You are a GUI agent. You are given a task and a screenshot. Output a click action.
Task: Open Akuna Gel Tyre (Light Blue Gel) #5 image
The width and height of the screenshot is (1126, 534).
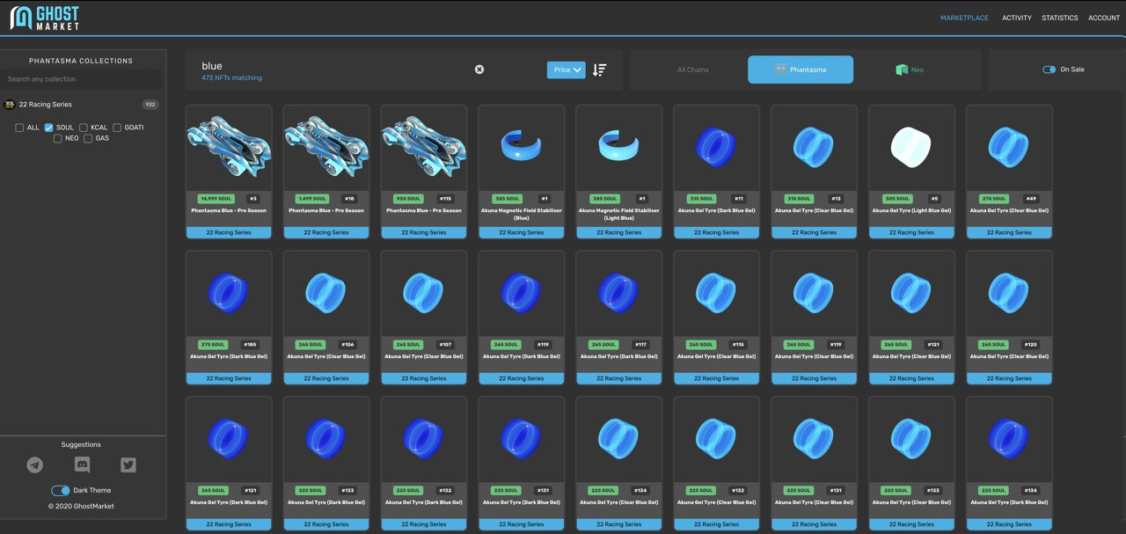pyautogui.click(x=912, y=148)
